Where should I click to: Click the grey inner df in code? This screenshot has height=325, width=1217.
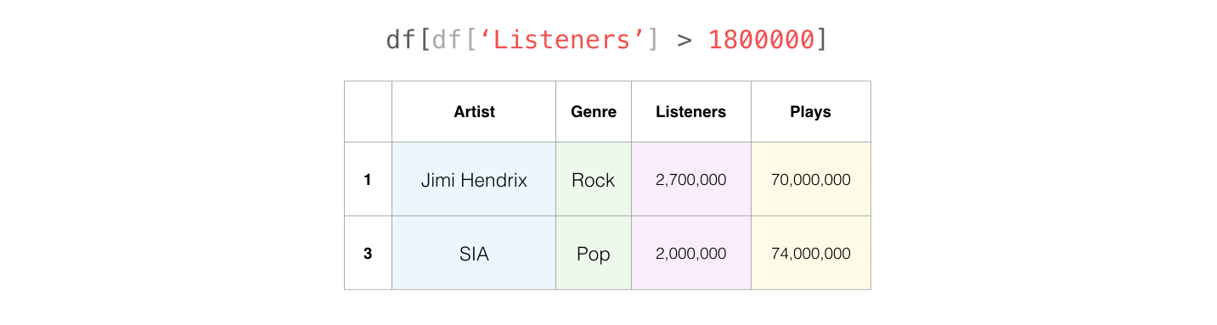[447, 39]
